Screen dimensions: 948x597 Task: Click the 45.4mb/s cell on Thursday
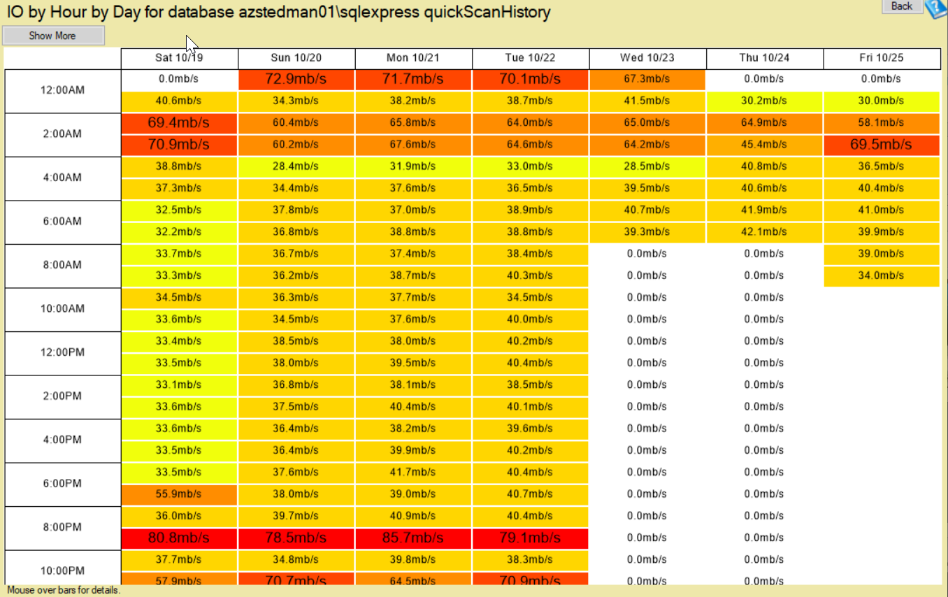(x=764, y=145)
